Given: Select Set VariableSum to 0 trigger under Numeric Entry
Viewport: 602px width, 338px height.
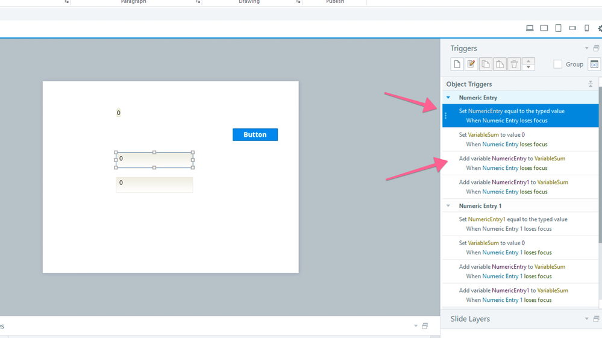Looking at the screenshot, I should [520, 139].
